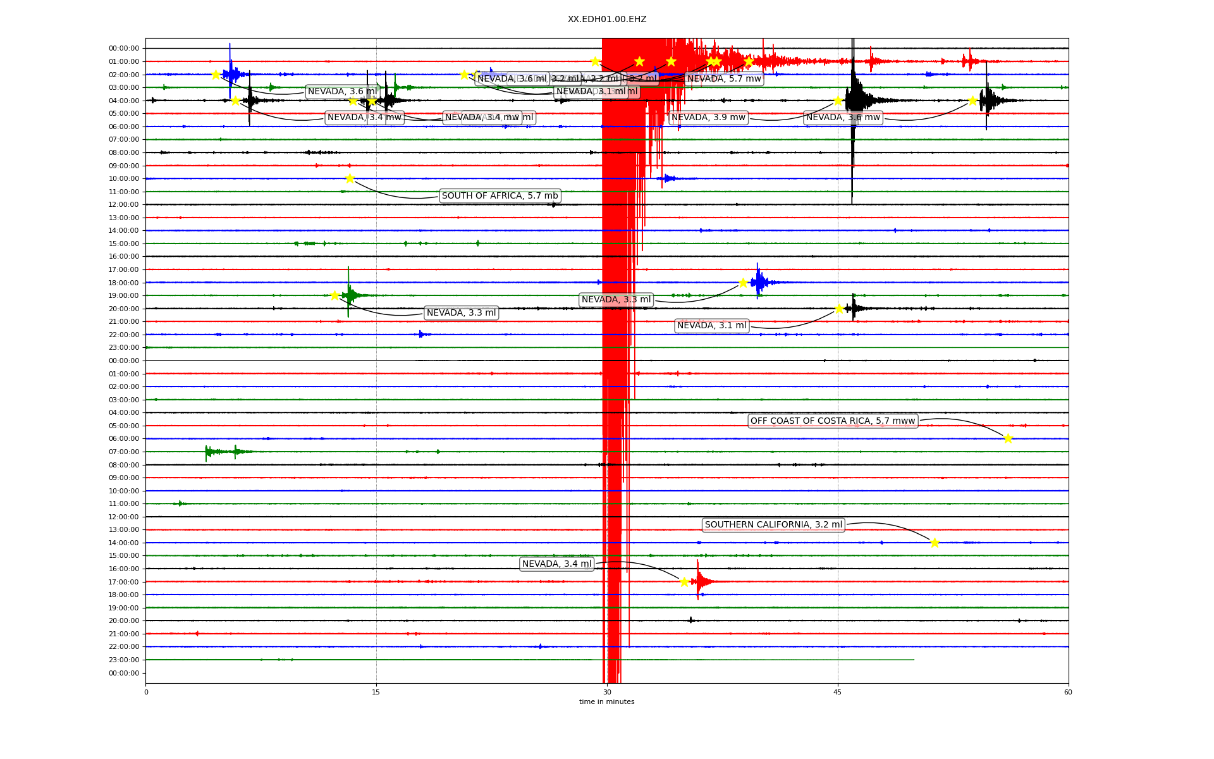Click the NEVADA, 3.4 ml label near 16:00
Viewport: 1214px width, 759px height.
point(556,564)
